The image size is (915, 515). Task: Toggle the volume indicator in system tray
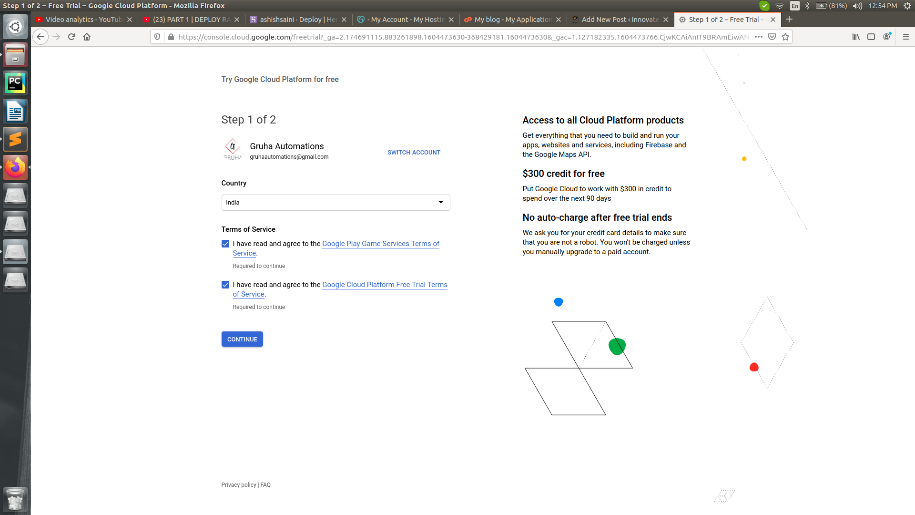[857, 6]
